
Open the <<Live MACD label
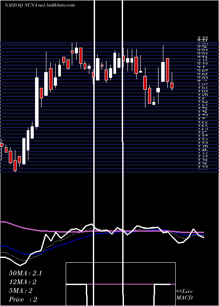pos(184,294)
